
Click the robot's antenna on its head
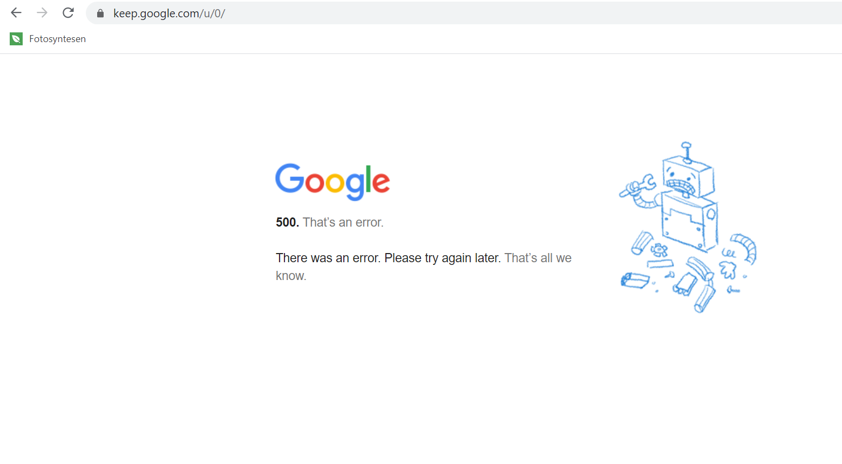click(687, 152)
